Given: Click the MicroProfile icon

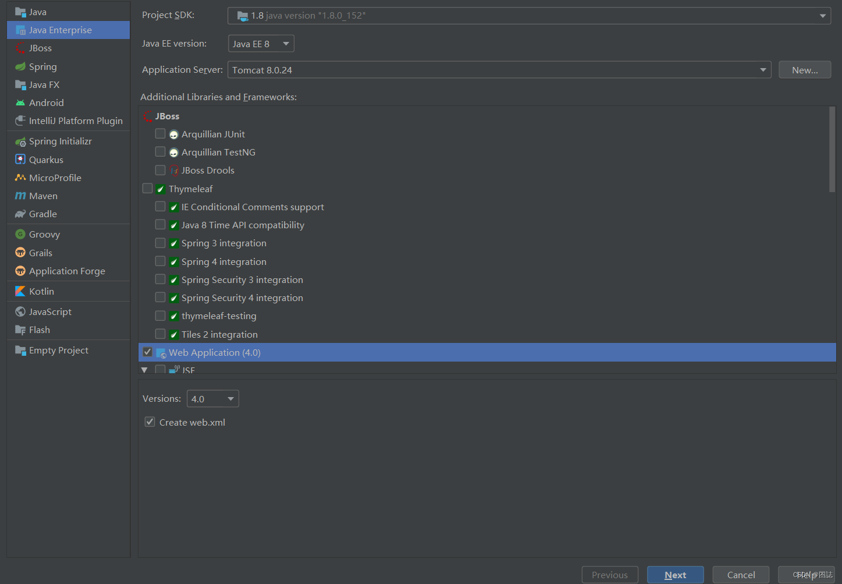Looking at the screenshot, I should [20, 178].
